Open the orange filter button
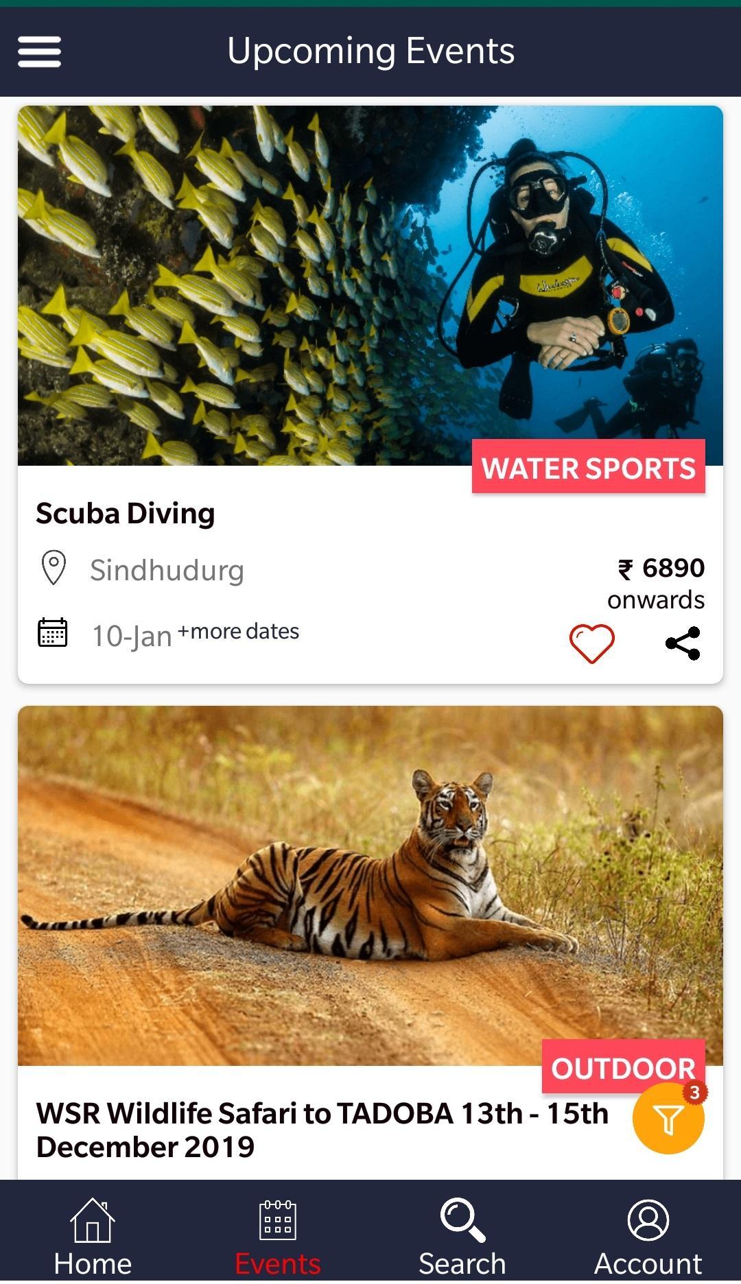This screenshot has width=741, height=1284. (x=668, y=1119)
